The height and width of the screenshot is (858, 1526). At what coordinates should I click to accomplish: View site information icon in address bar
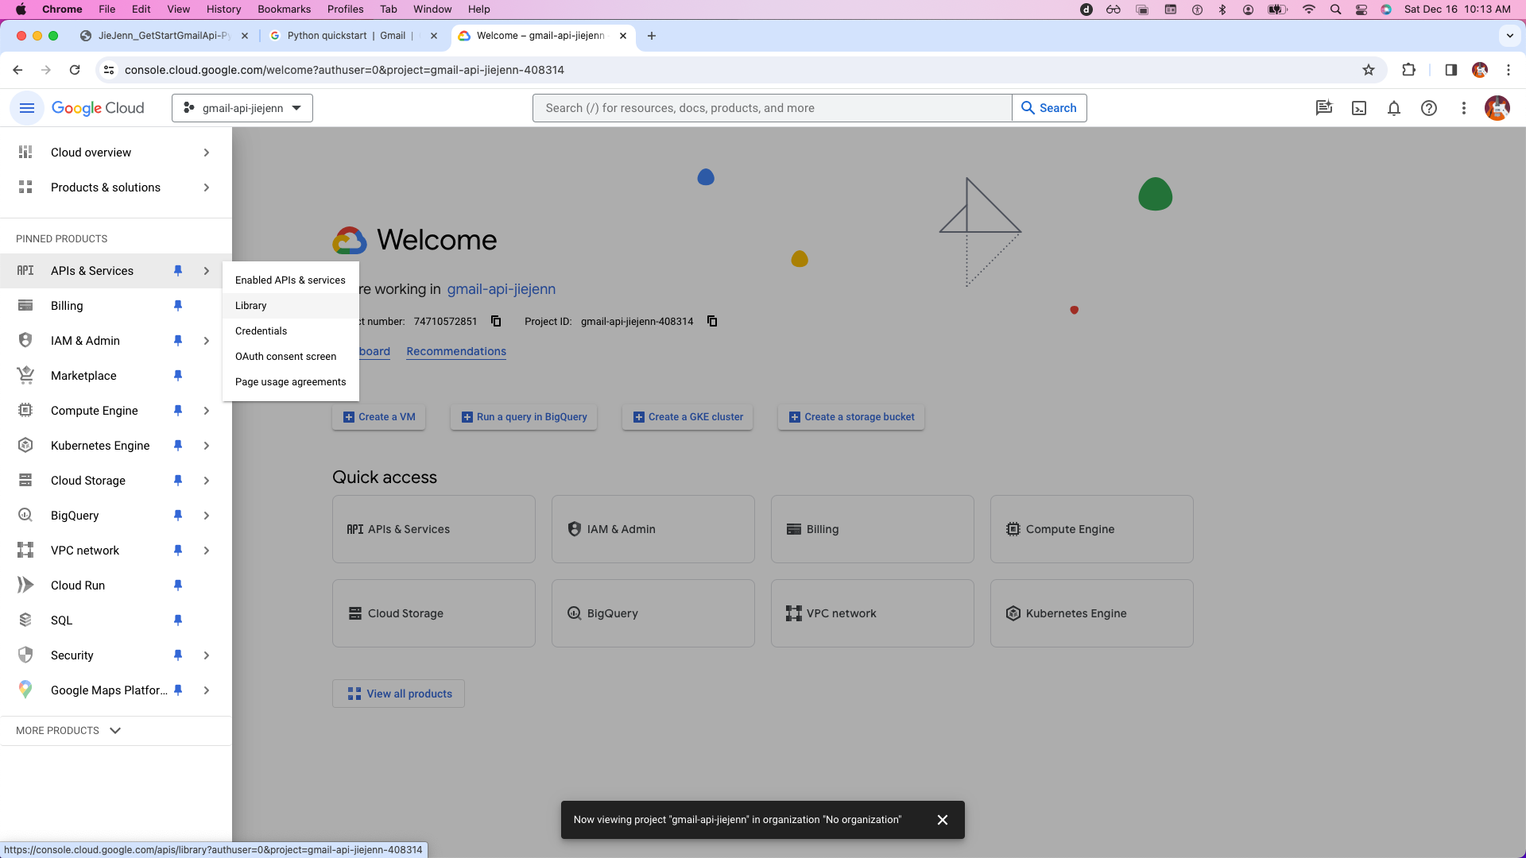pyautogui.click(x=109, y=70)
